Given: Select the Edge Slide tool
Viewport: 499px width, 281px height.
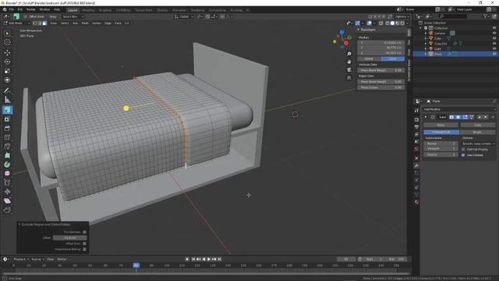Looking at the screenshot, I should tap(7, 183).
